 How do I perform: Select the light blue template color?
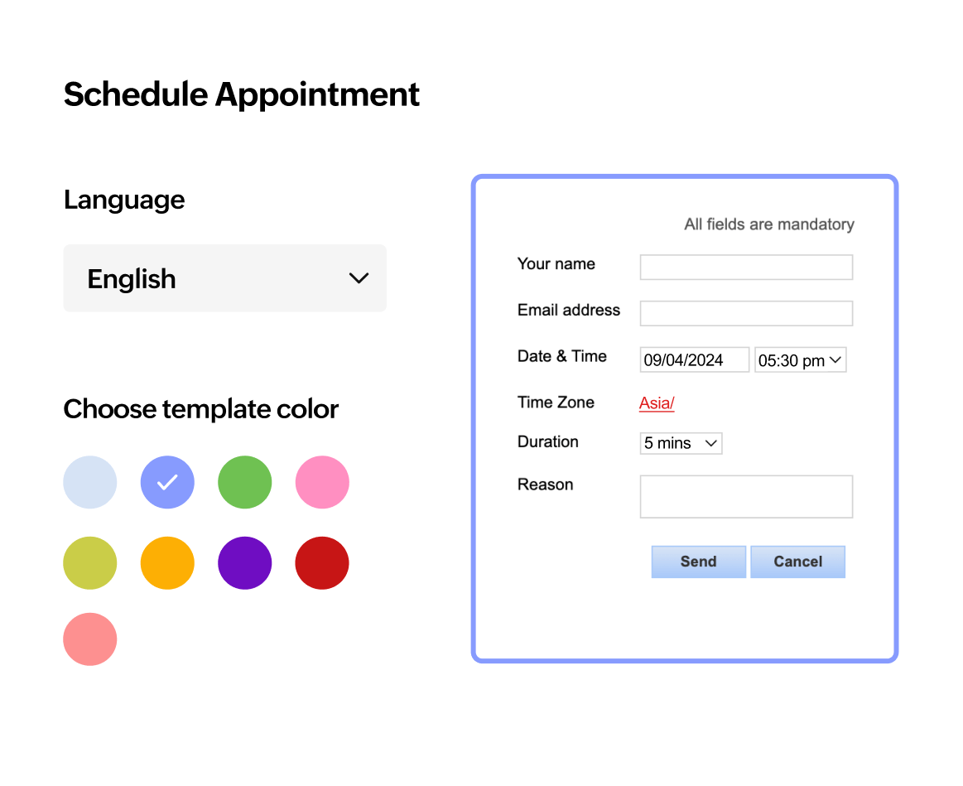click(90, 482)
